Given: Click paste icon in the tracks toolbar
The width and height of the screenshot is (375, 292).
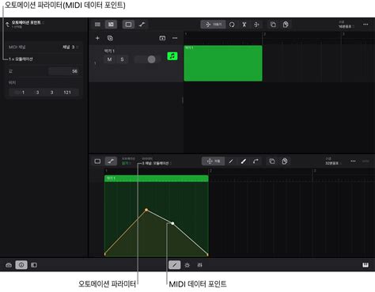Looking at the screenshot, I should click(286, 25).
